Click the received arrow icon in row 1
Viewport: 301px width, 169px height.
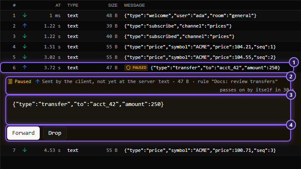[25, 15]
